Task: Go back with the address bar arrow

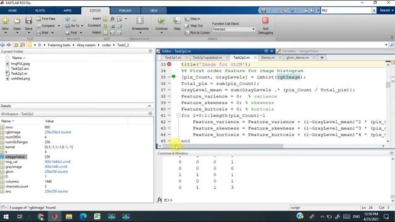Action: point(2,45)
